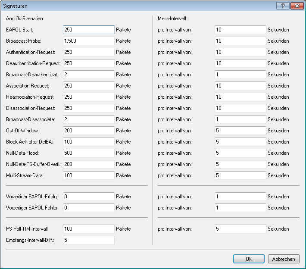Viewport: 306px width, 269px height.
Task: Edit the Broadcast-Probe packets field
Action: point(88,41)
